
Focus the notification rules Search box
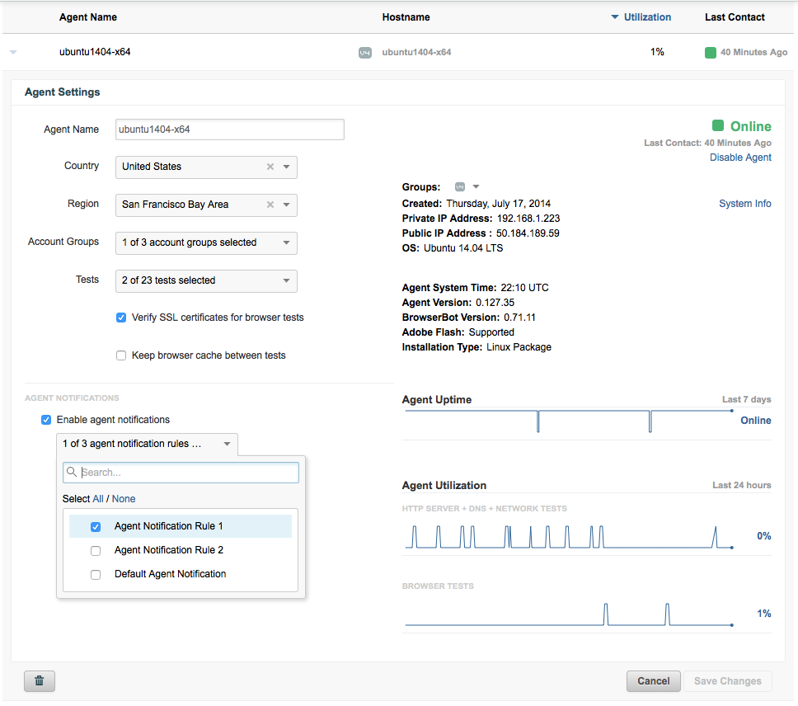tap(181, 473)
